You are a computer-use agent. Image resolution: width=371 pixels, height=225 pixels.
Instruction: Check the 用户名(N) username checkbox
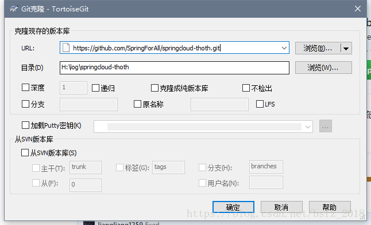[x=202, y=183]
